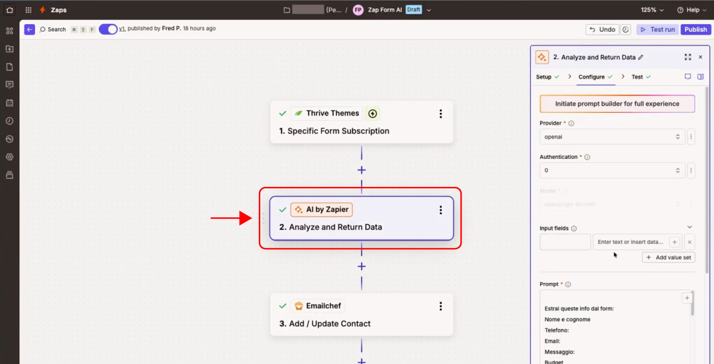
Task: Click the pencil to rename the step
Action: click(x=641, y=57)
